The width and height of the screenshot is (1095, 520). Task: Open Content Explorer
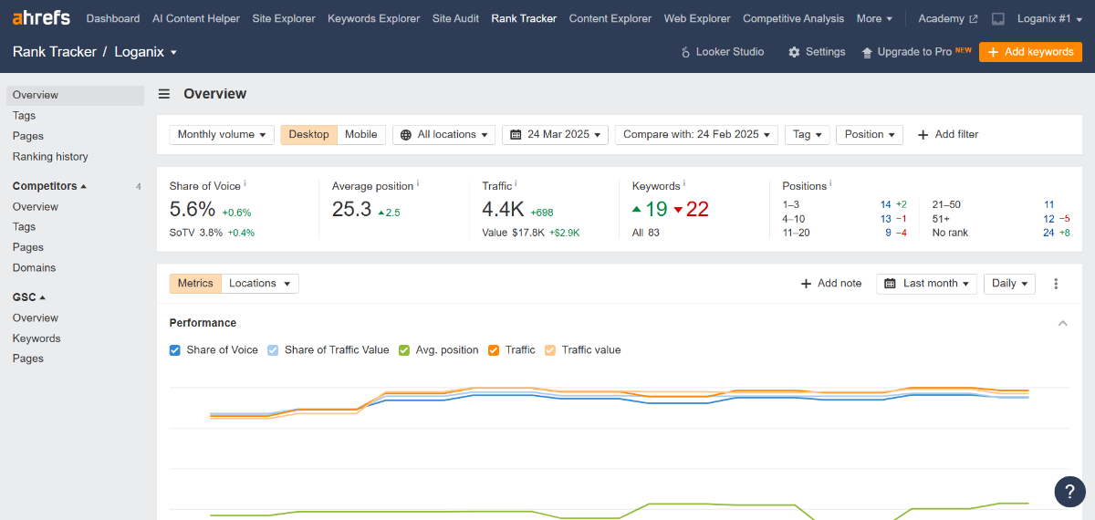(x=610, y=18)
